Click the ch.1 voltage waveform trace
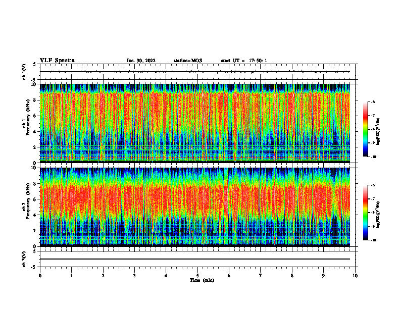Image resolution: width=400 pixels, height=309 pixels. [x=195, y=72]
